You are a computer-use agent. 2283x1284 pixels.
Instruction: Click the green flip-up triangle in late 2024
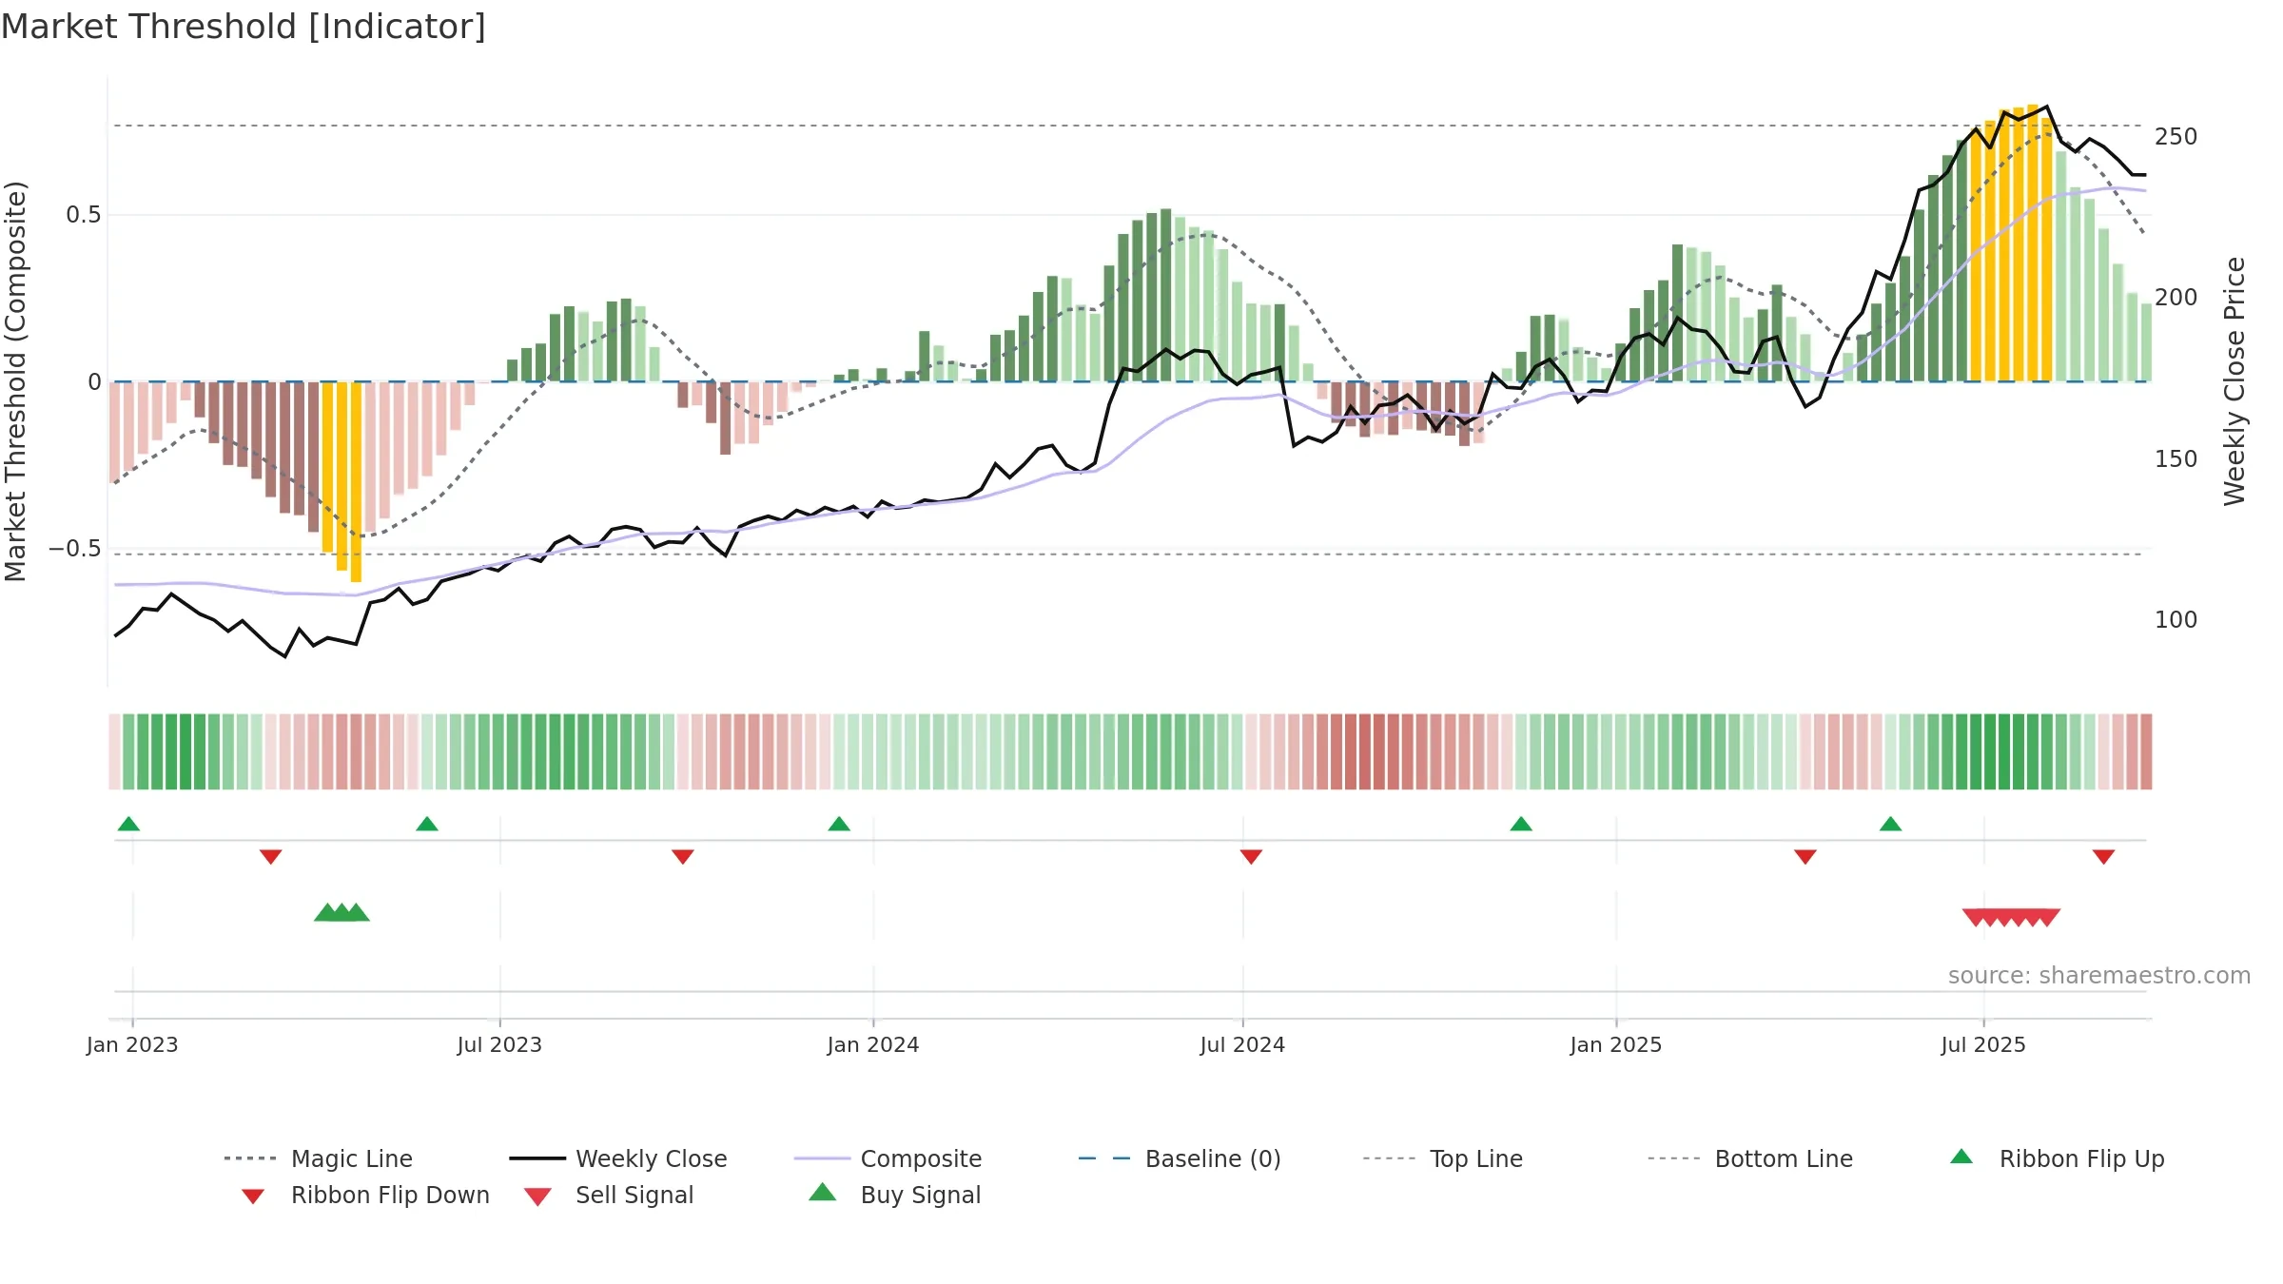[x=1521, y=824]
